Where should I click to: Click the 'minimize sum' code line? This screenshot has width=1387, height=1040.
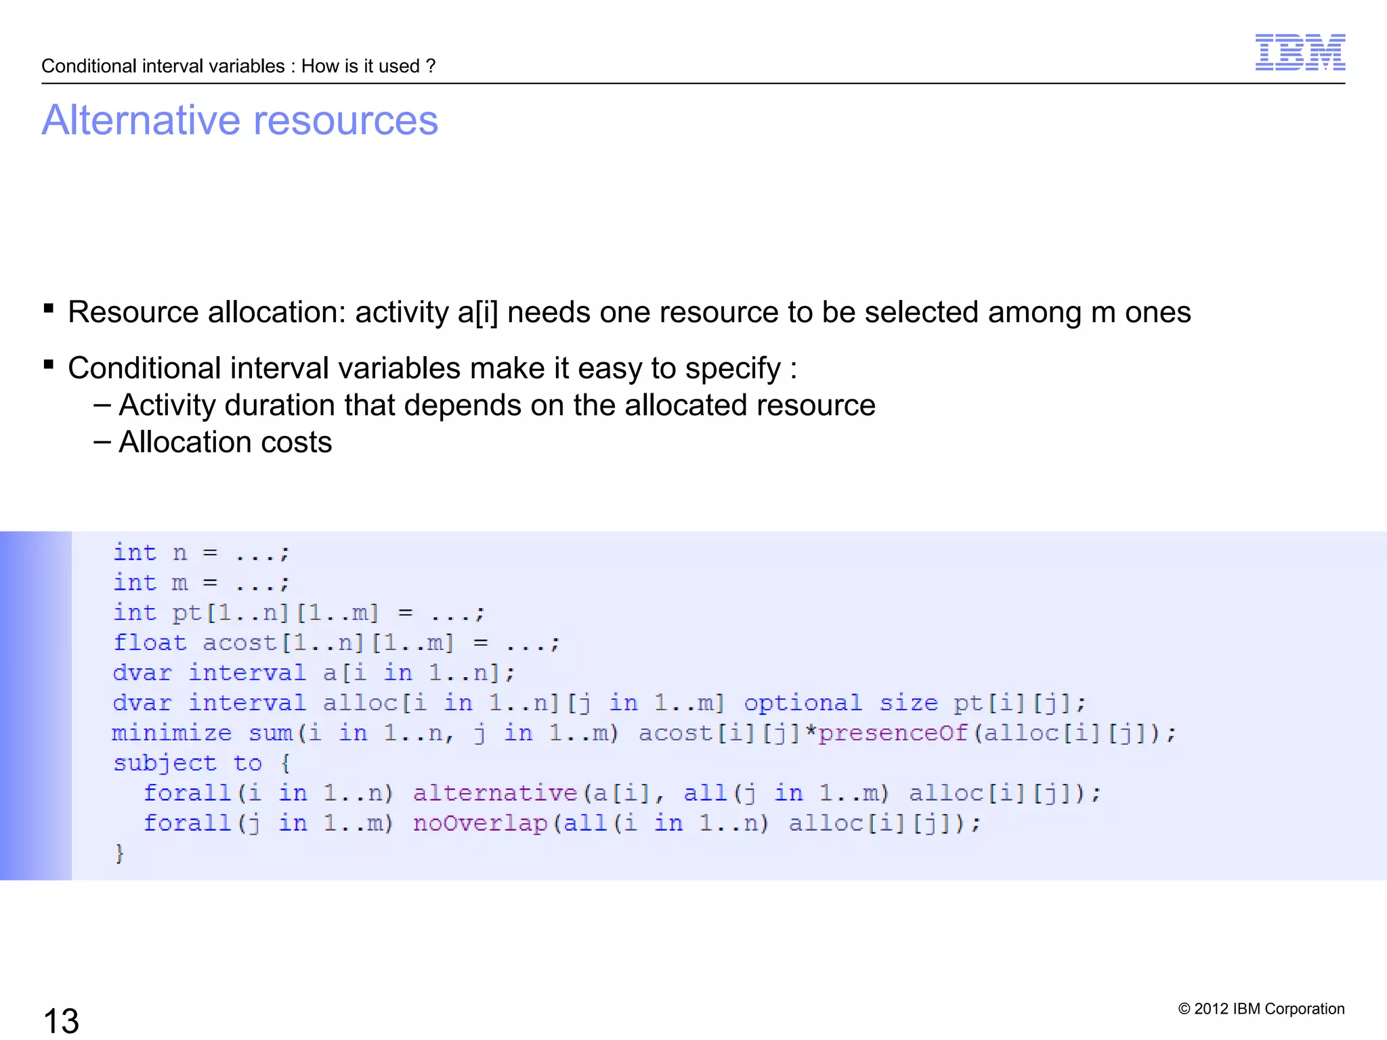coord(644,733)
